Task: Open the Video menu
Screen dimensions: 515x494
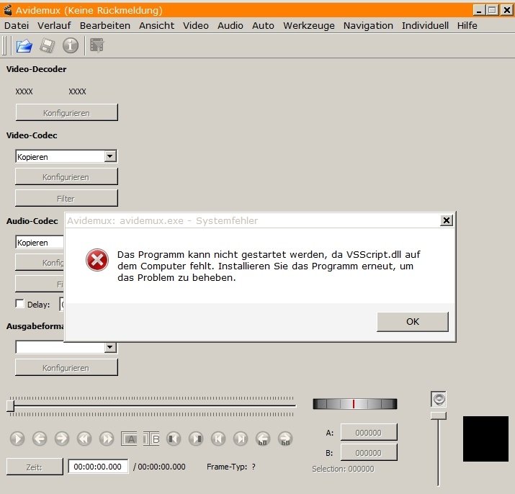Action: [196, 26]
